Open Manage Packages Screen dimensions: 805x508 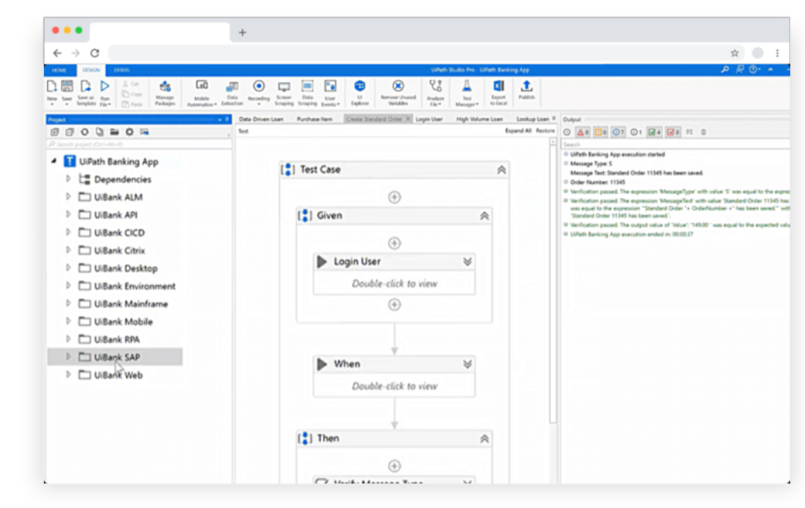tap(165, 93)
